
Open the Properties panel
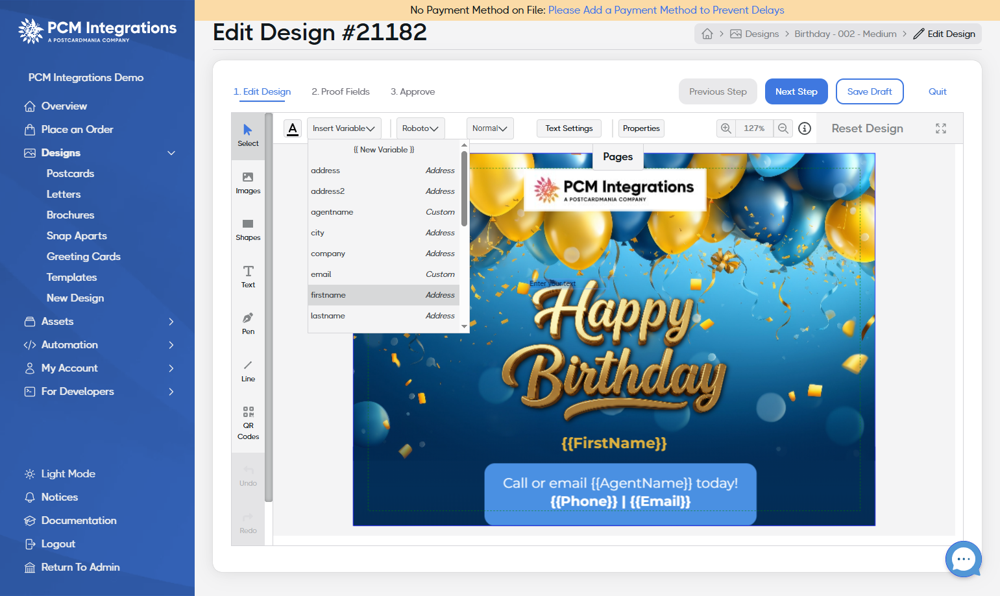click(641, 128)
